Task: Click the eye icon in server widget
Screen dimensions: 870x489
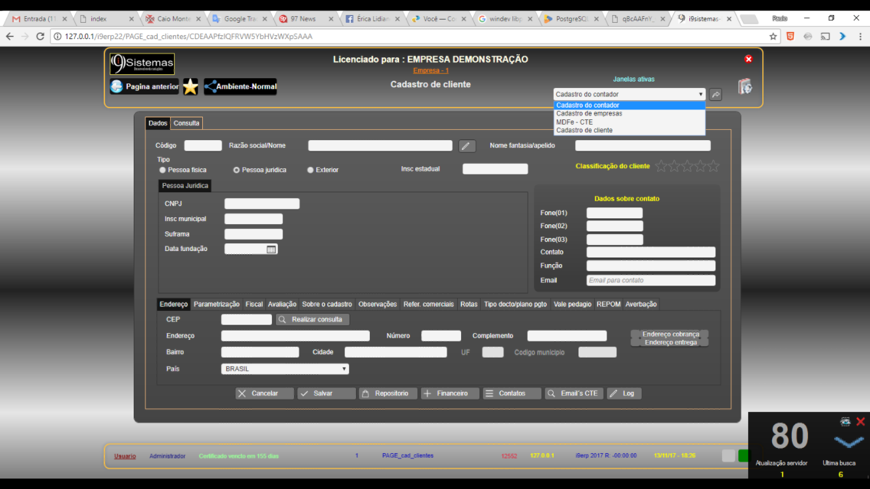Action: pyautogui.click(x=845, y=422)
